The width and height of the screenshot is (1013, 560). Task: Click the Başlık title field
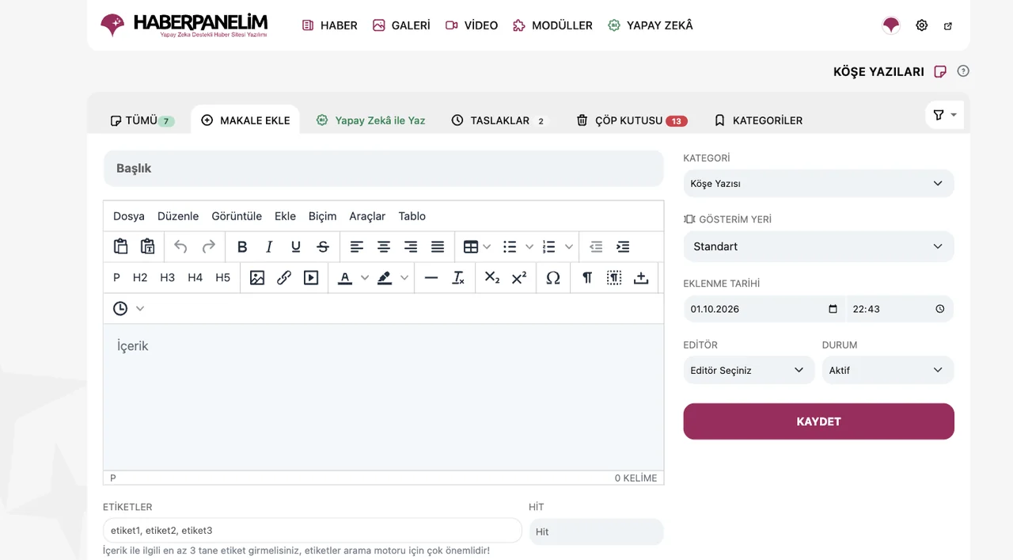pos(383,168)
